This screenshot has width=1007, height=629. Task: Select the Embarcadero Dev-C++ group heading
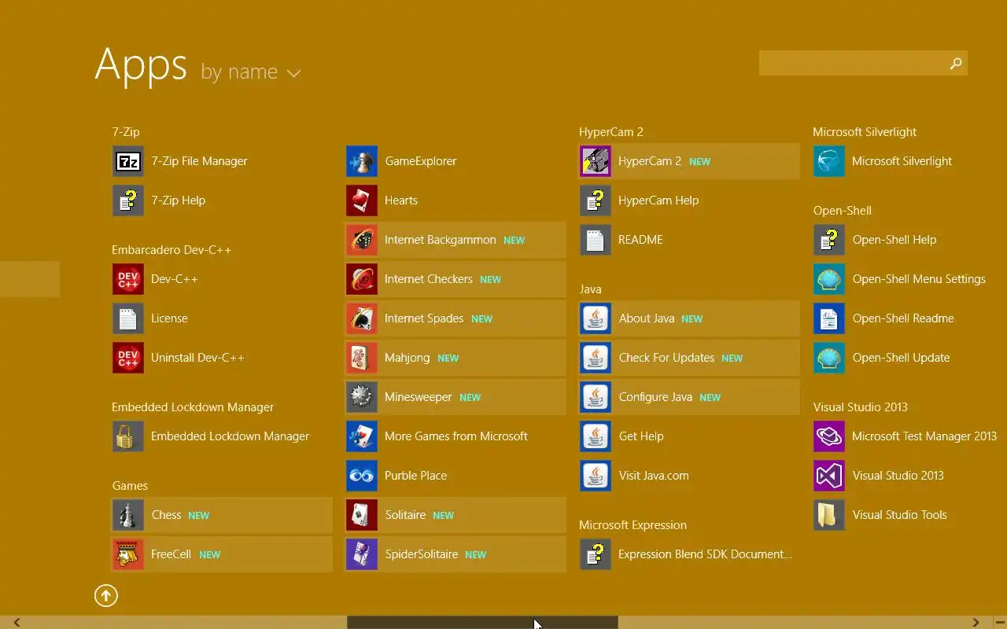[172, 250]
